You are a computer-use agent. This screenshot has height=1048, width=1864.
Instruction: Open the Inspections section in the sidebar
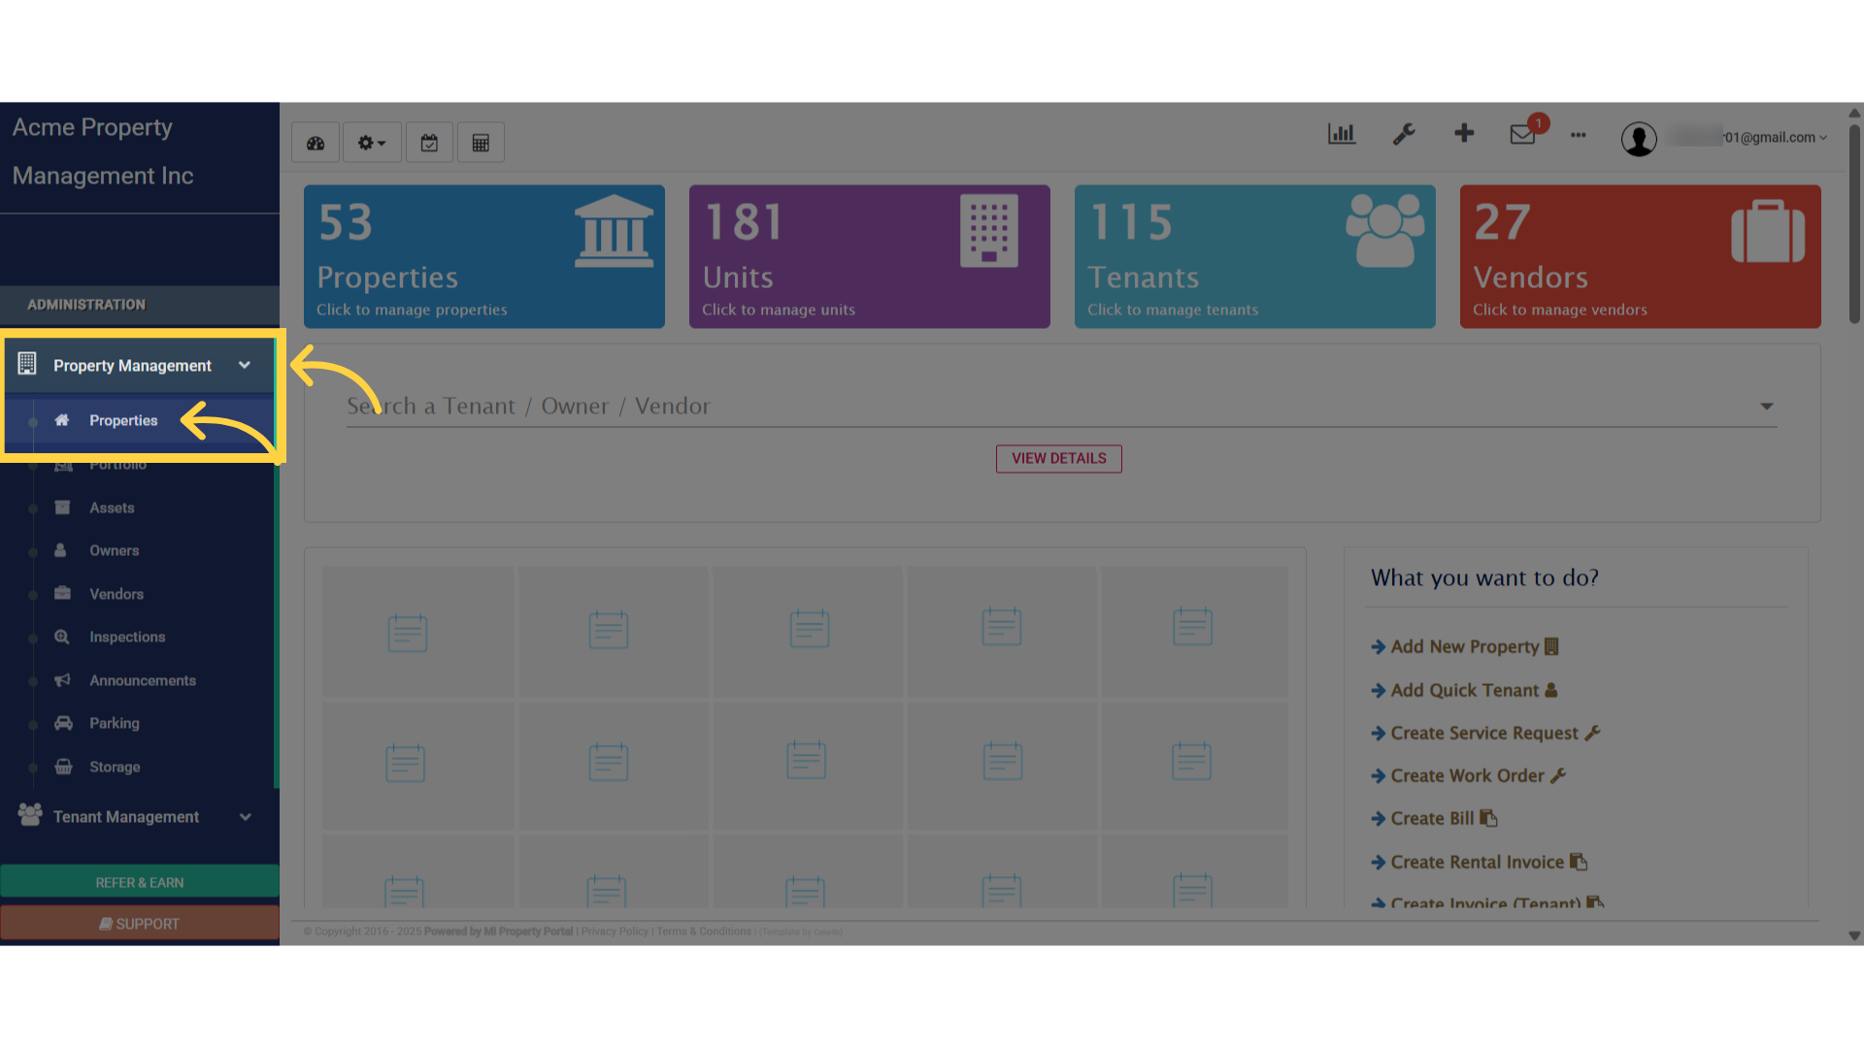(x=127, y=637)
